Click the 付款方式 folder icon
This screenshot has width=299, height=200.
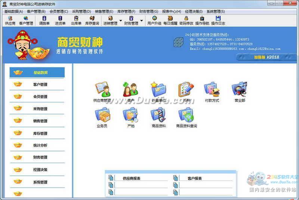pyautogui.click(x=212, y=90)
